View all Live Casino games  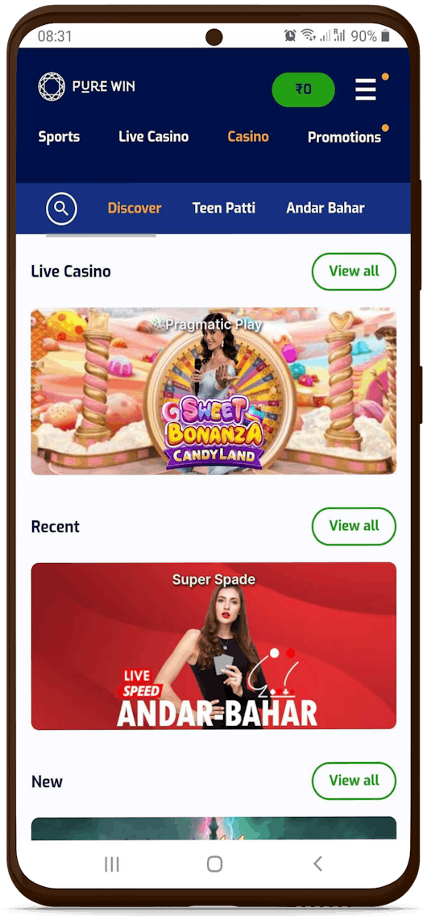[354, 271]
